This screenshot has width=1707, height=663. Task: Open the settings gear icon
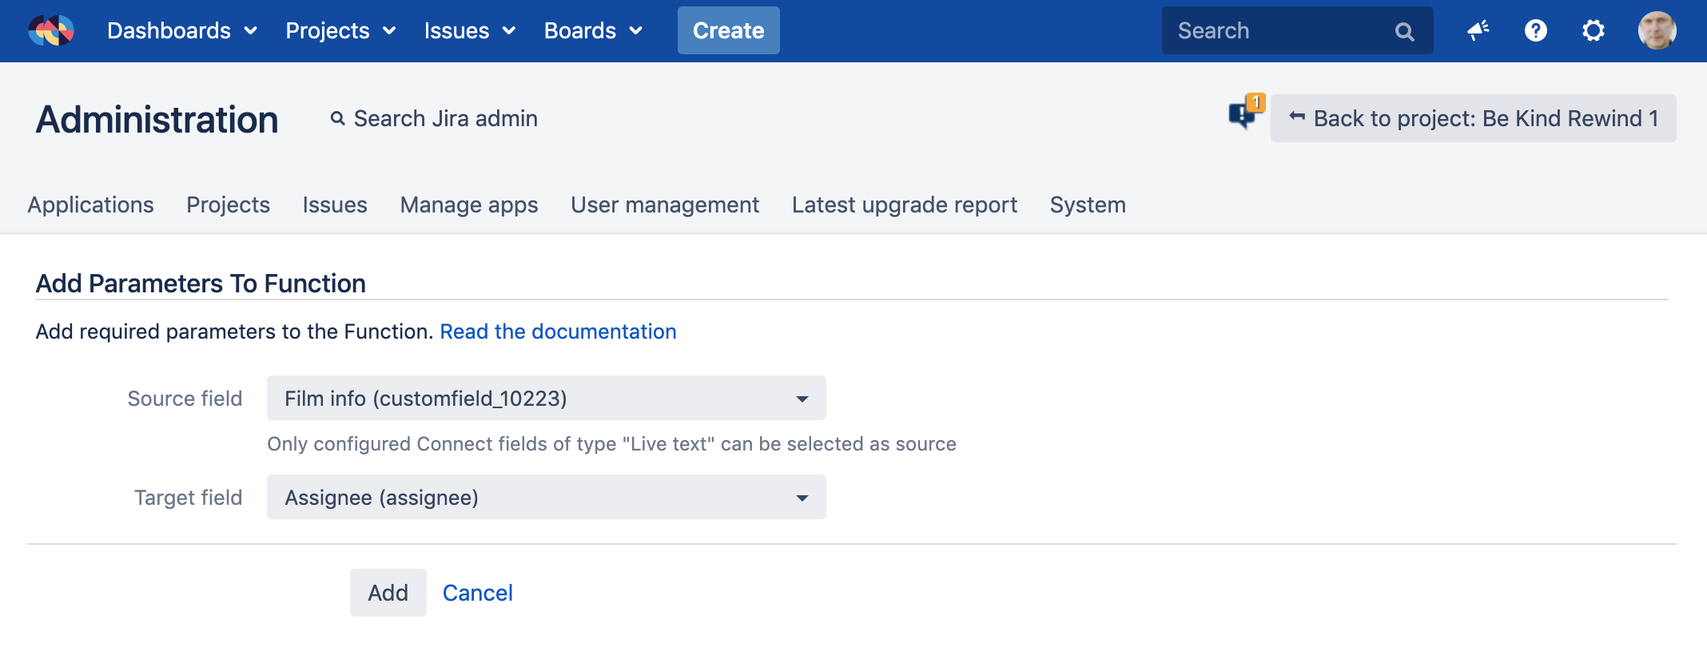click(x=1593, y=31)
